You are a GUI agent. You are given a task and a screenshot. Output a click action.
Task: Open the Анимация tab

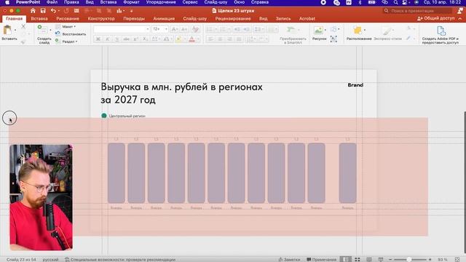click(164, 18)
